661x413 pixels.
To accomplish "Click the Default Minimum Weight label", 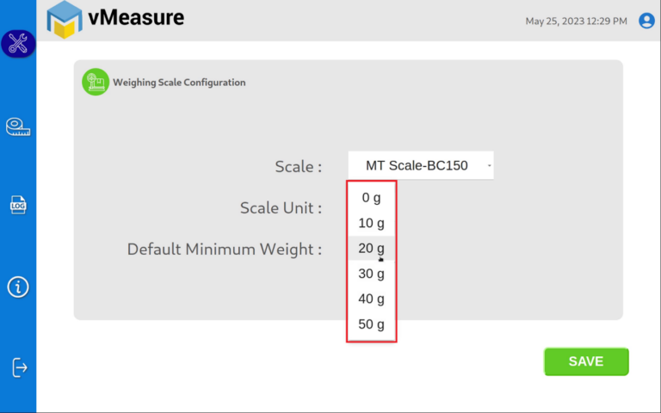I will point(225,249).
